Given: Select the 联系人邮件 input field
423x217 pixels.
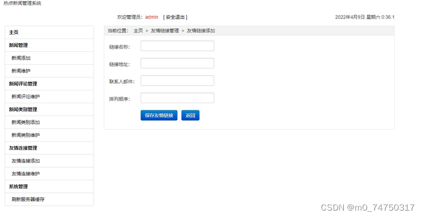Looking at the screenshot, I should coord(177,81).
